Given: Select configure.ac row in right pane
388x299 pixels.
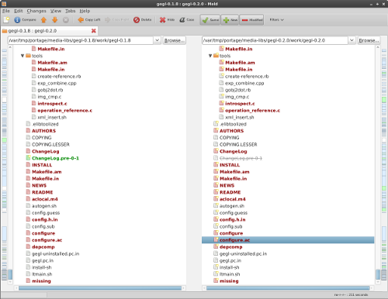Looking at the screenshot, I should coord(288,240).
